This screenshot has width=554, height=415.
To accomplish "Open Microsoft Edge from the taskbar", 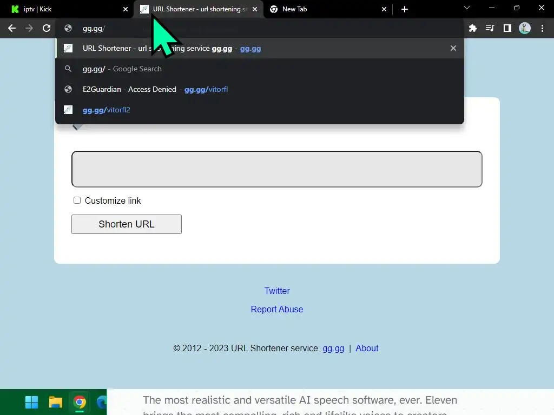I will 102,402.
